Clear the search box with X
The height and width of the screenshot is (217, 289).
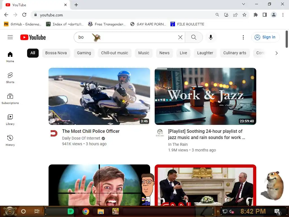(180, 37)
